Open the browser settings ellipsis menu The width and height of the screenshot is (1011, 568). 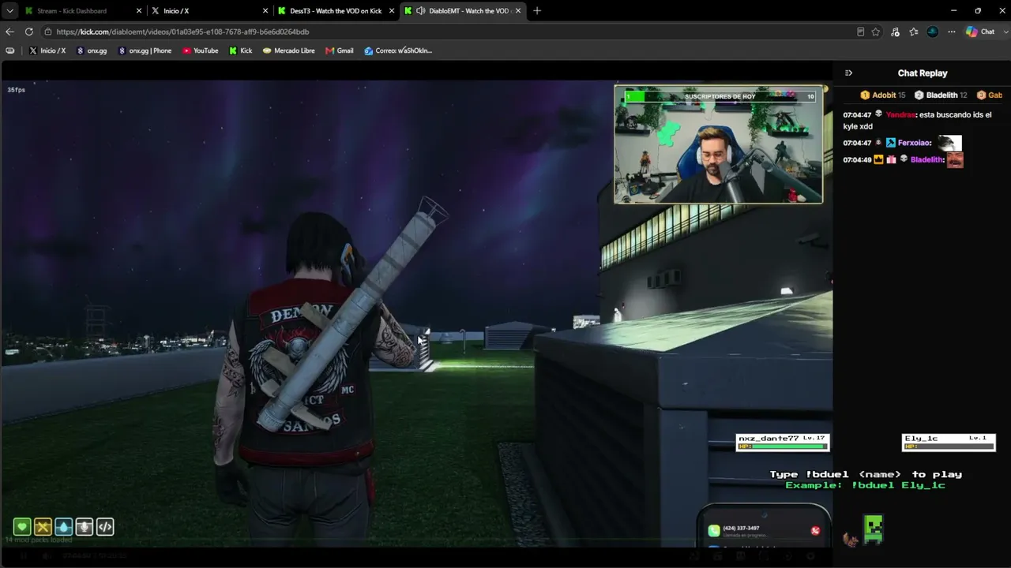tap(952, 32)
